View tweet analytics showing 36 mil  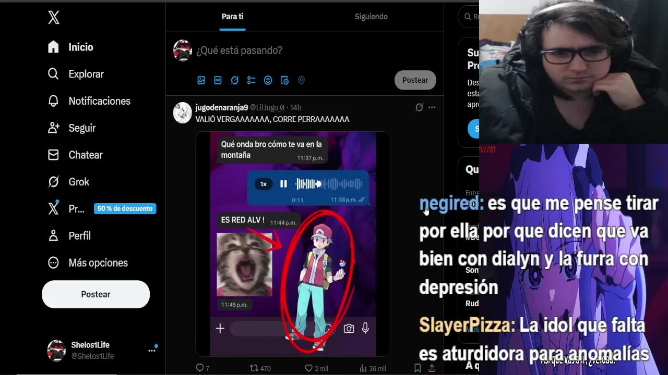pos(373,368)
